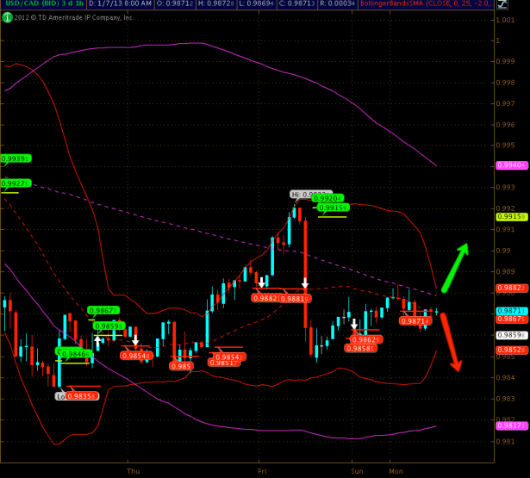Click the green info icon below the symbol
530x478 pixels.
click(6, 17)
